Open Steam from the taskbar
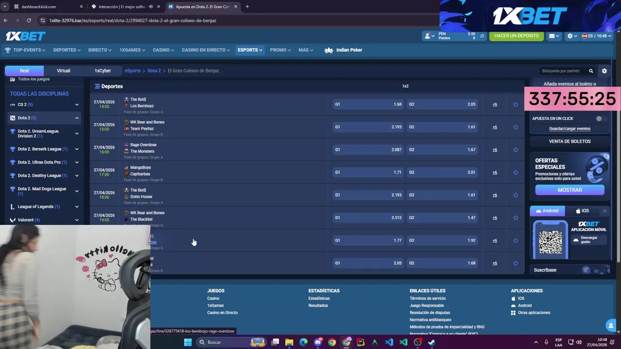The height and width of the screenshot is (349, 621). tap(431, 342)
